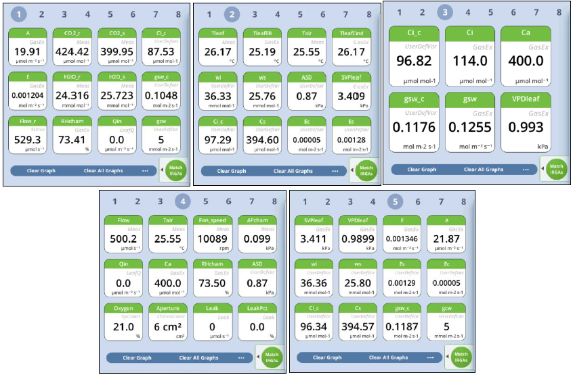Select the LeakPct tile reading 0.0
This screenshot has width=573, height=375.
point(257,322)
